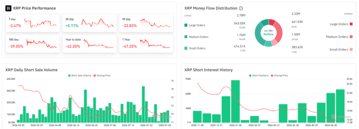The width and height of the screenshot is (359, 129).
Task: Click the -39.05% 180 day value
Action: [16, 46]
